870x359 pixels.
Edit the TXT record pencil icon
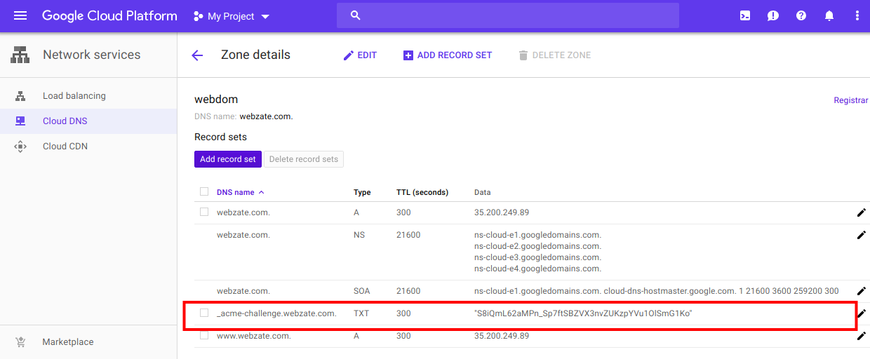862,313
